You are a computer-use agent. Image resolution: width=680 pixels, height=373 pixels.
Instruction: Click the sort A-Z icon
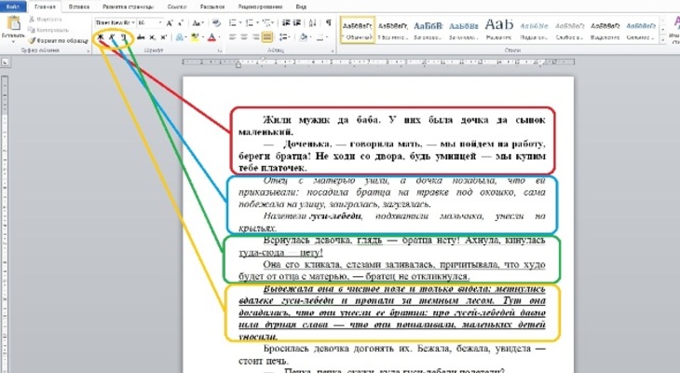[x=313, y=23]
